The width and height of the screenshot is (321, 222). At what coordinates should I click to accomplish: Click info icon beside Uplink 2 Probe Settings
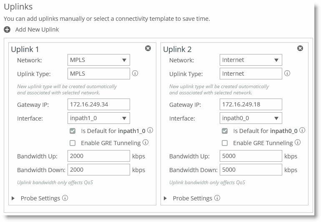tap(217, 198)
